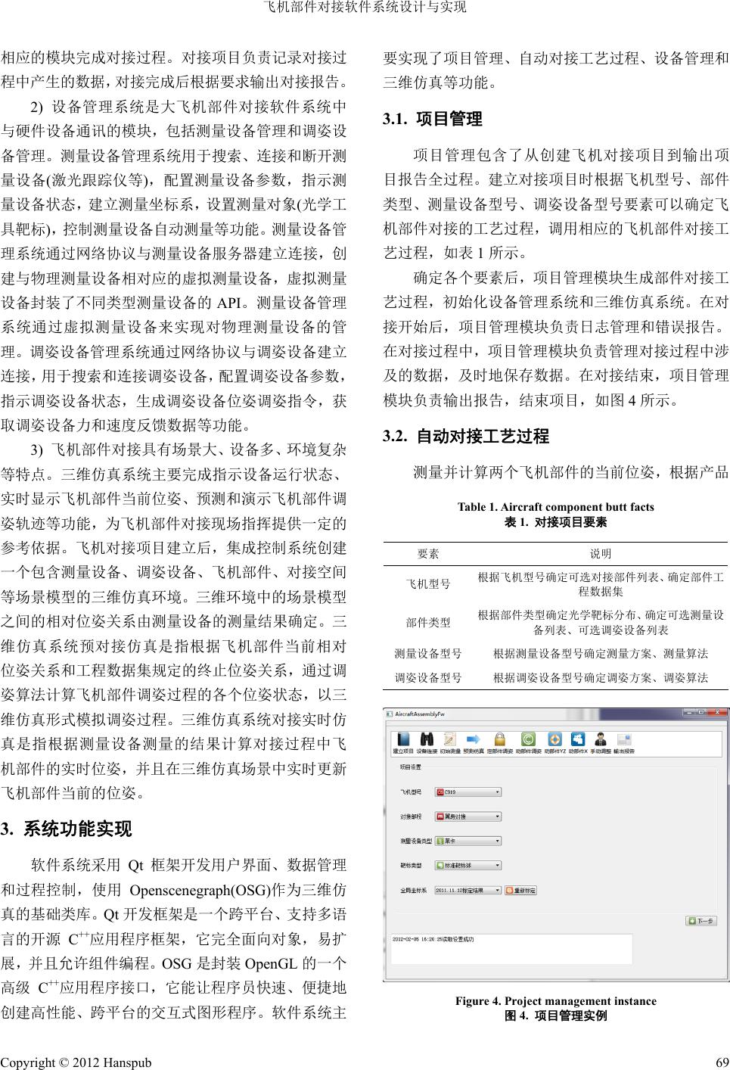Screen dimensions: 730x1070
Task: Open 设备连接 with the binoculars icon
Action: pyautogui.click(x=426, y=740)
